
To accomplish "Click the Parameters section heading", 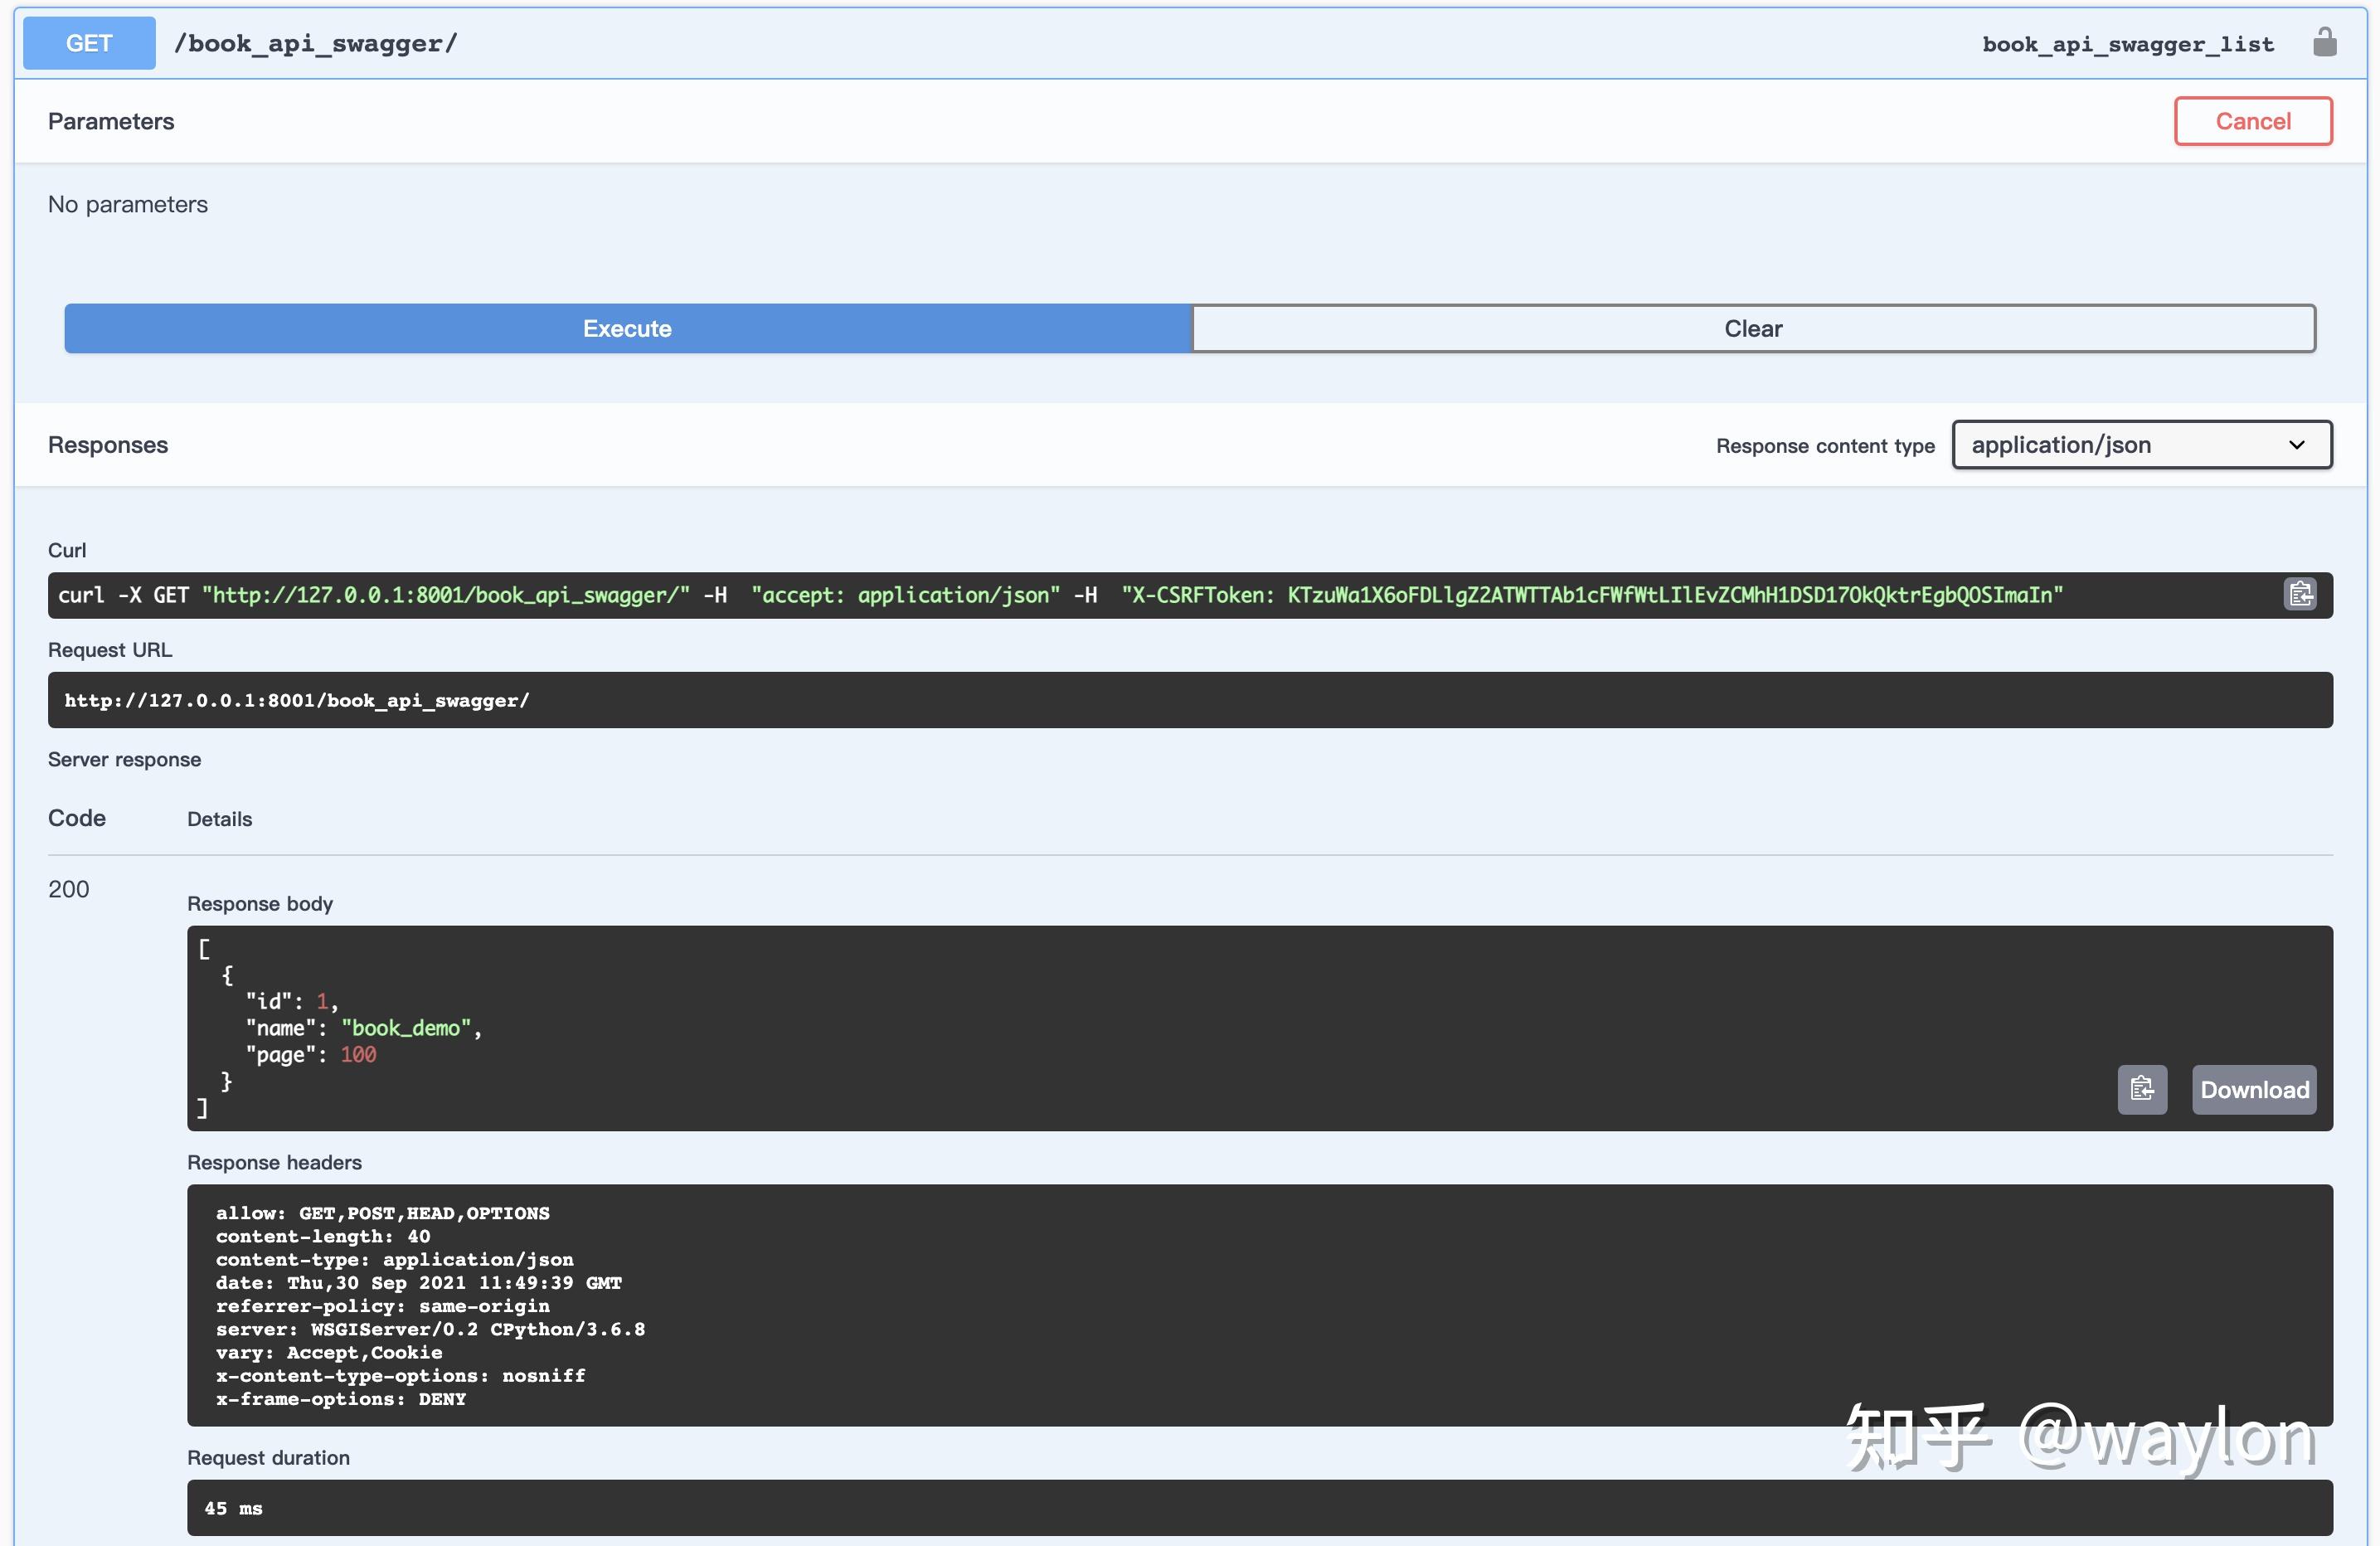I will 111,121.
